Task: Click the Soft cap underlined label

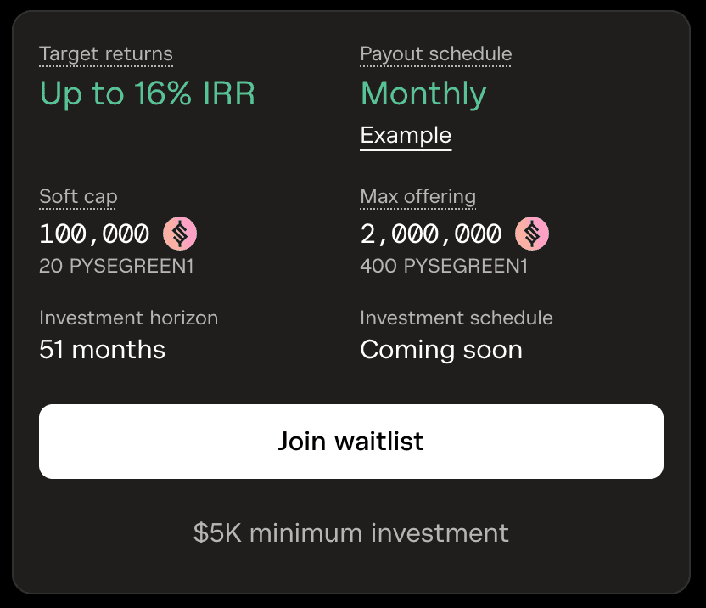Action: point(78,198)
